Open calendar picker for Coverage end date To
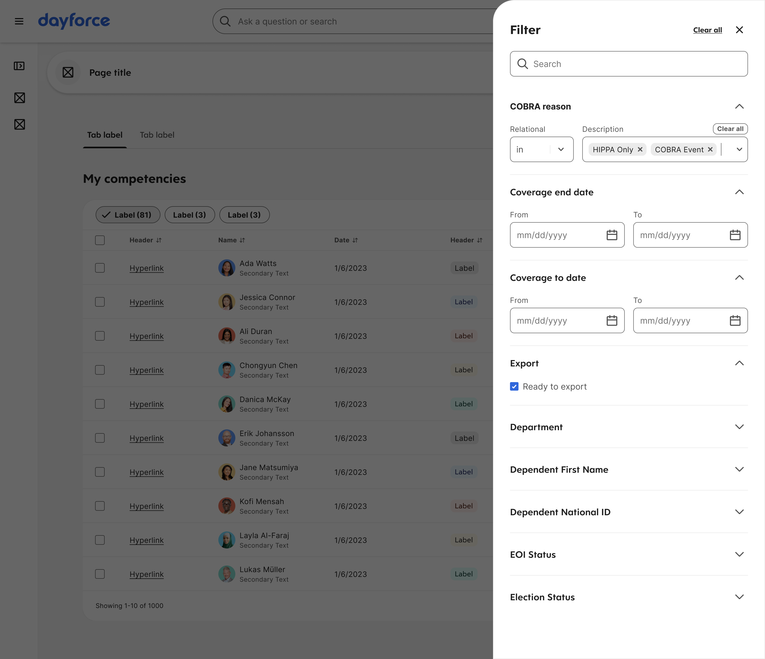The height and width of the screenshot is (659, 765). tap(735, 235)
